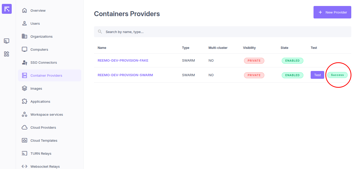Click the SSO Connectors key icon
Image resolution: width=357 pixels, height=169 pixels.
tap(24, 62)
